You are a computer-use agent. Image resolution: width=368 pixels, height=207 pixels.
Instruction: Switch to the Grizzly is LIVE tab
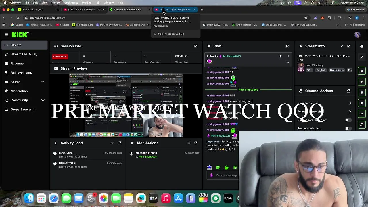(175, 9)
